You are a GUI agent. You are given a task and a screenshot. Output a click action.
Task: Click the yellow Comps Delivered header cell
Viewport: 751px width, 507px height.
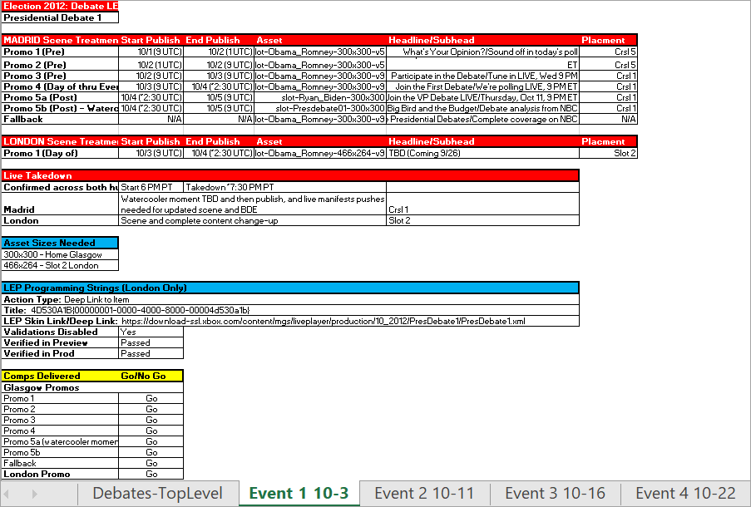coord(60,376)
